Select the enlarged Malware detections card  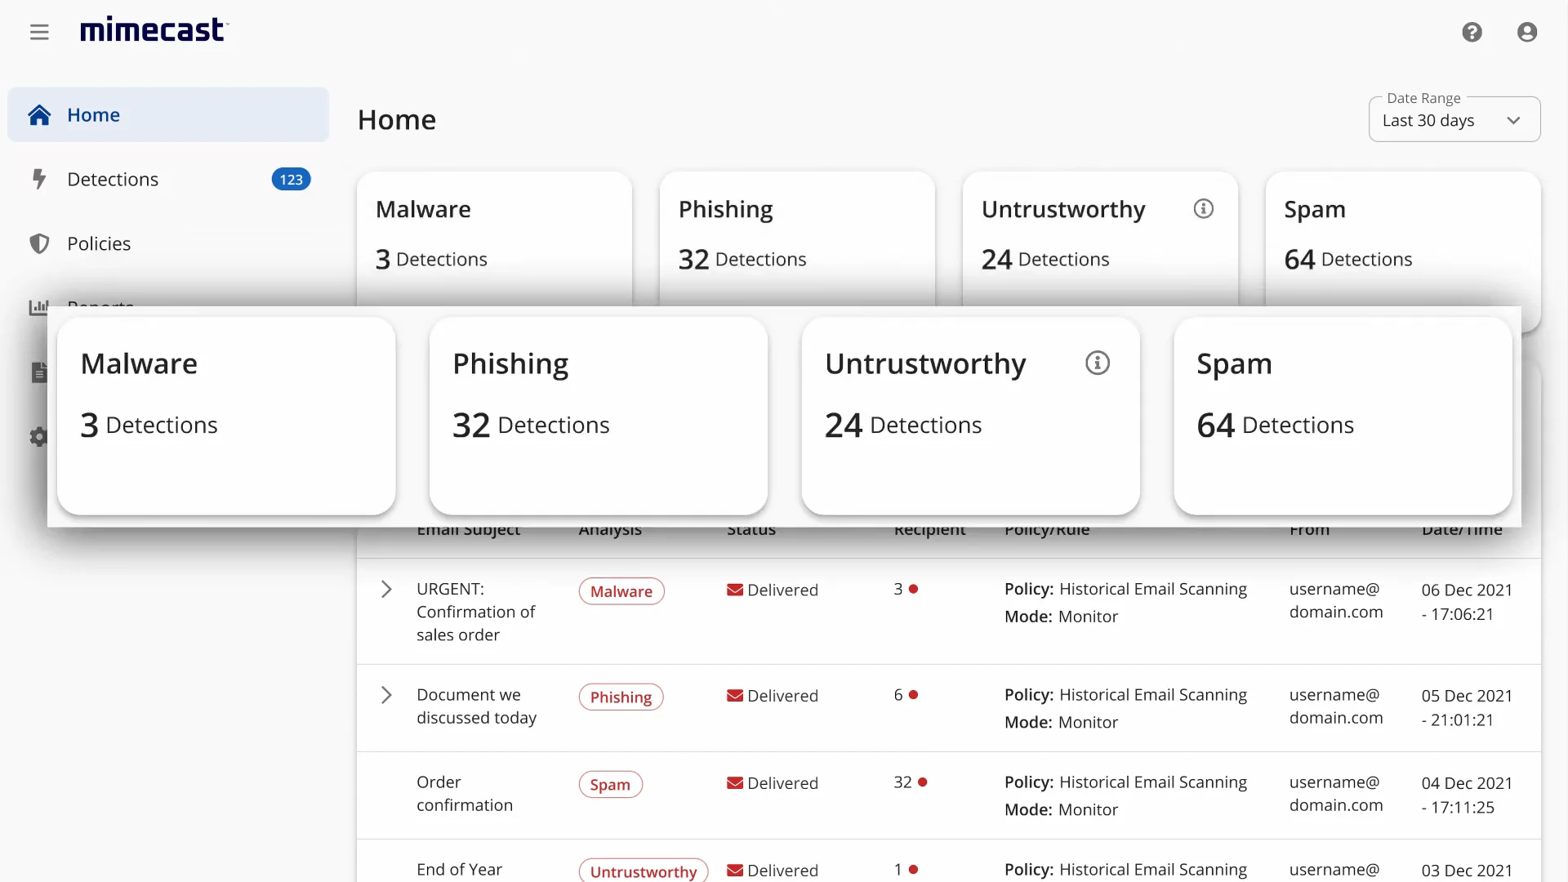tap(226, 416)
